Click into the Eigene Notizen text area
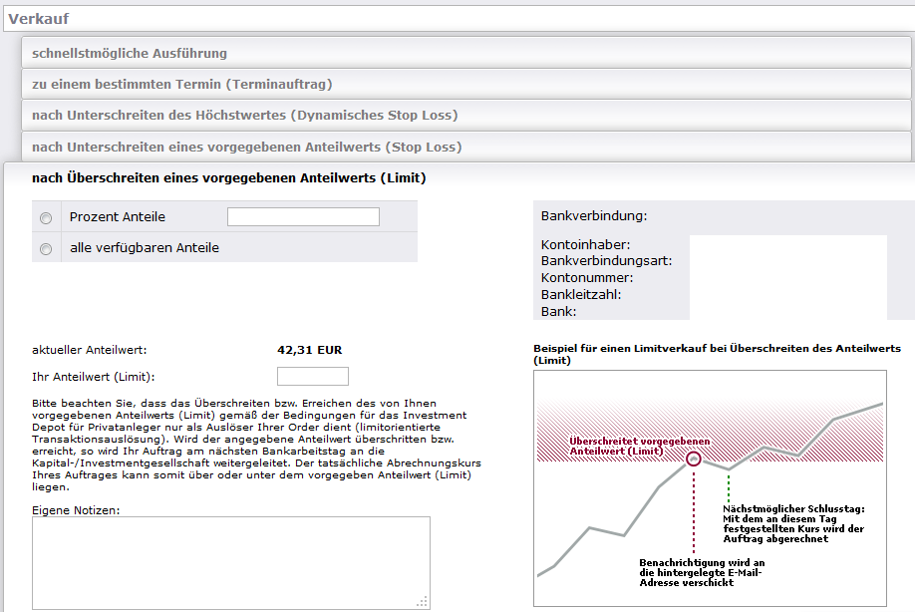The image size is (915, 612). (x=230, y=563)
